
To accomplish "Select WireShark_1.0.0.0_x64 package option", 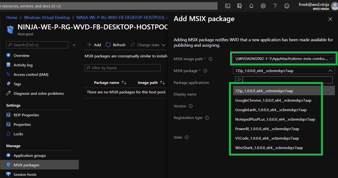I will (284, 148).
